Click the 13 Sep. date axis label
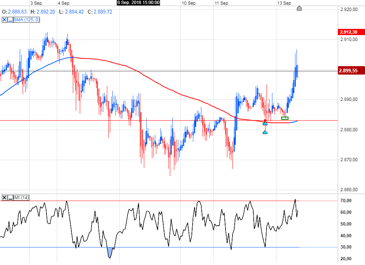The height and width of the screenshot is (265, 365). tap(284, 3)
